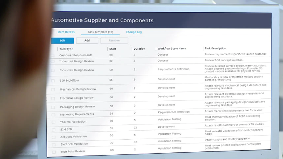The height and width of the screenshot is (159, 283).
Task: Check the Packaging Design Review checkbox
Action: (x=53, y=107)
